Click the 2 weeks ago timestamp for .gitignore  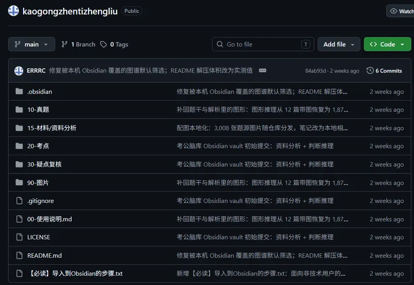(x=387, y=201)
